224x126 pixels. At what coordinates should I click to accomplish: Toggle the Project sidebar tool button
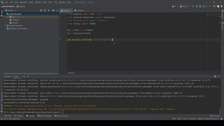[x=1, y=13]
